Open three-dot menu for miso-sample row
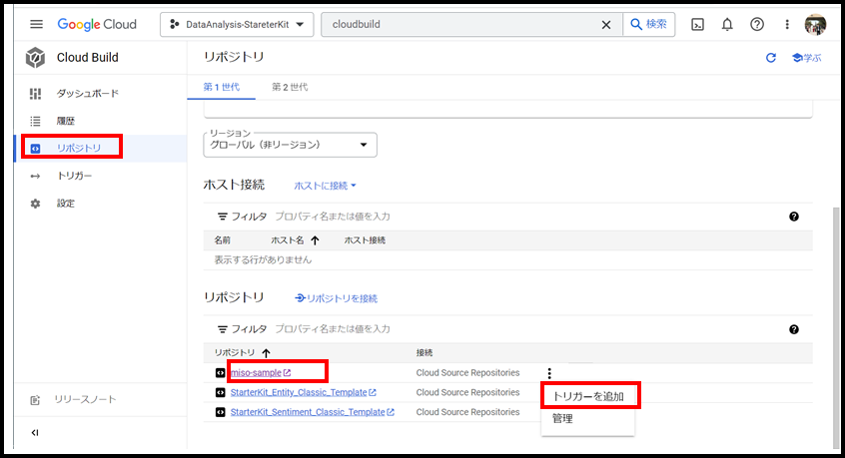 [x=548, y=373]
